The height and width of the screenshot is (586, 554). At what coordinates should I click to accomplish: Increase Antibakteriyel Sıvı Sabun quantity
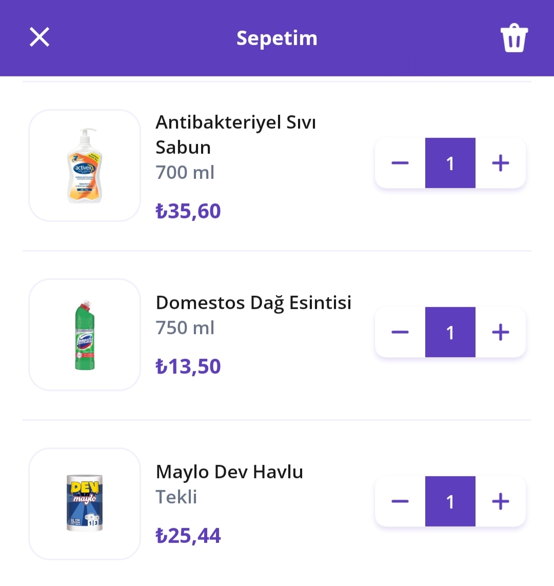click(x=501, y=163)
